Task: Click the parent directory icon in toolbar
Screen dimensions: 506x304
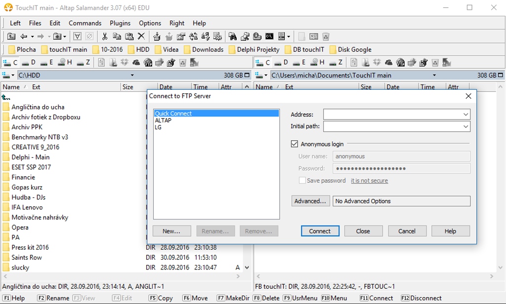Action: tap(11, 37)
